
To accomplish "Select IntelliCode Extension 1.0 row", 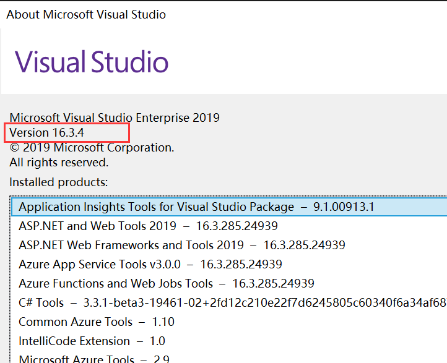I will tap(229, 341).
